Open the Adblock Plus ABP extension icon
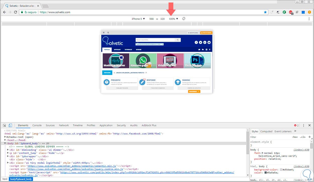314x182 pixels. pyautogui.click(x=291, y=12)
